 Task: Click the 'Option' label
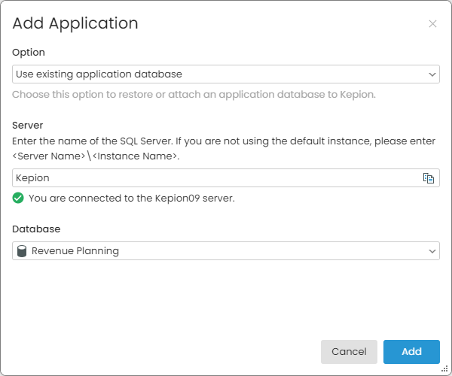(x=29, y=53)
